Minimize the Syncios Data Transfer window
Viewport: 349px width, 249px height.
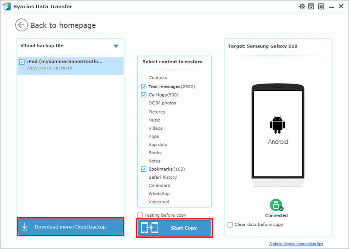(x=332, y=7)
